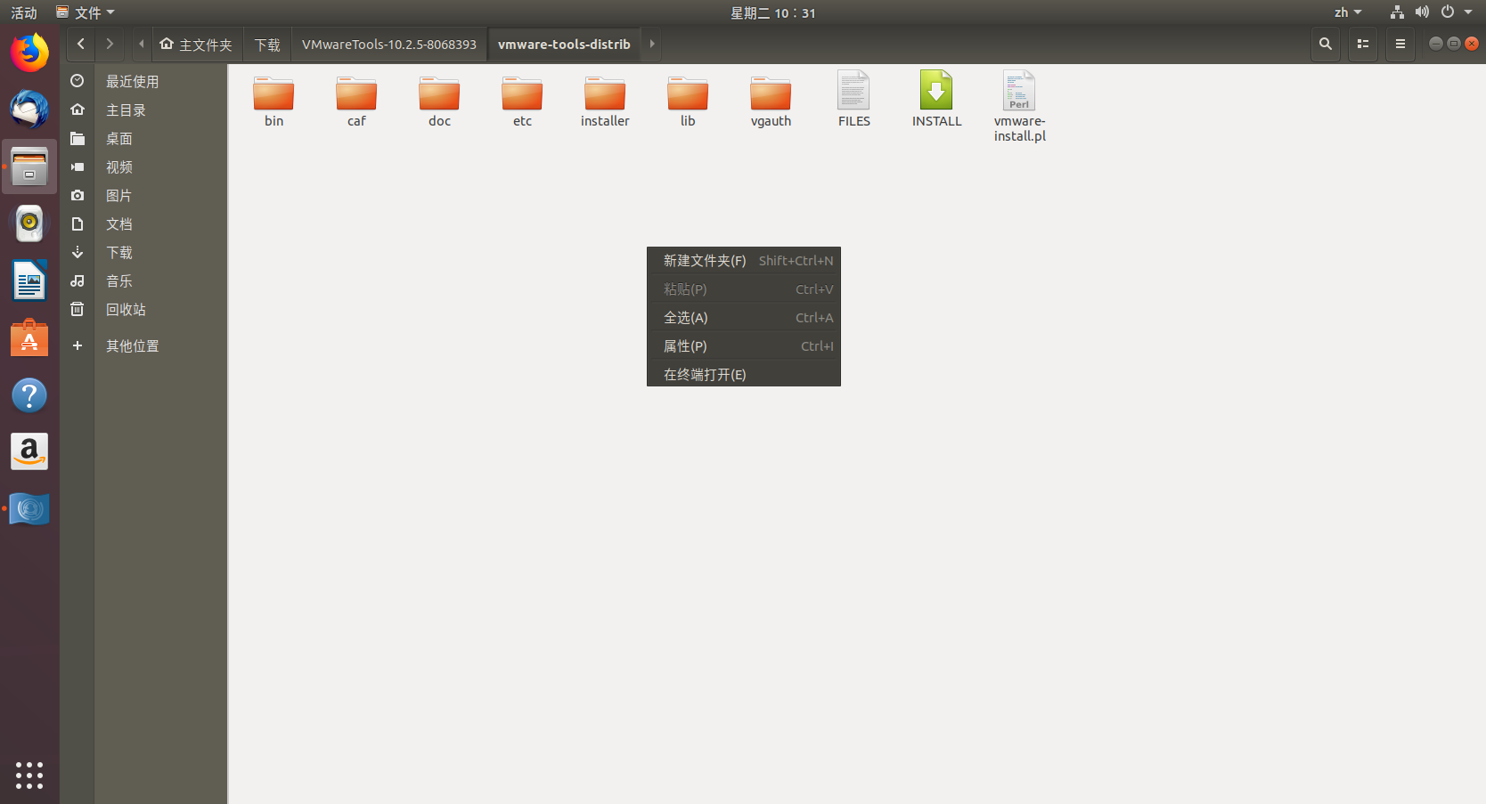Navigate to 下载 in the path bar
The width and height of the screenshot is (1486, 804).
click(x=267, y=45)
